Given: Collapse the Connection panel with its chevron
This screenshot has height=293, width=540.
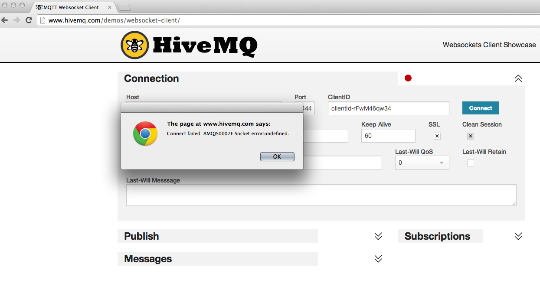Looking at the screenshot, I should pyautogui.click(x=518, y=78).
